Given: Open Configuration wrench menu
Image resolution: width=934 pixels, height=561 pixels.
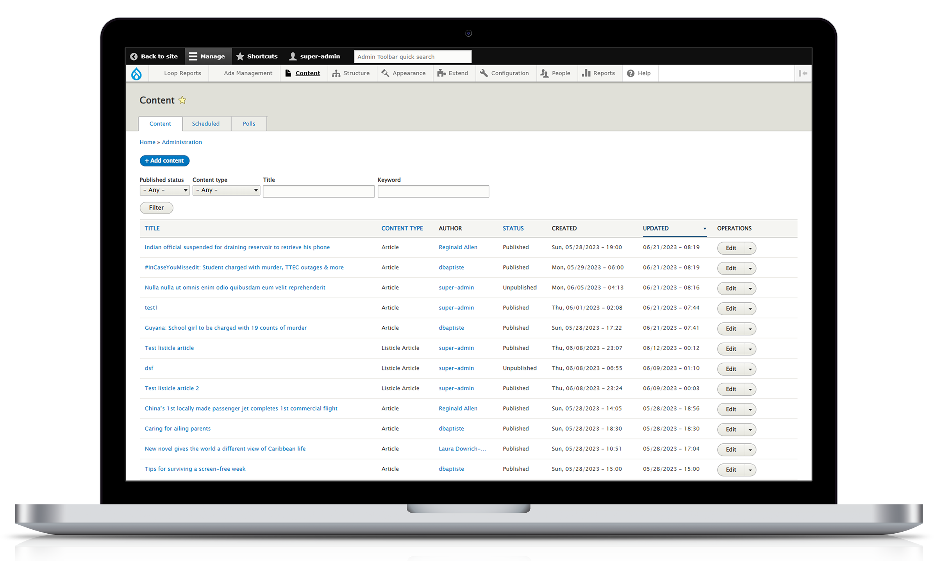Looking at the screenshot, I should click(x=504, y=73).
